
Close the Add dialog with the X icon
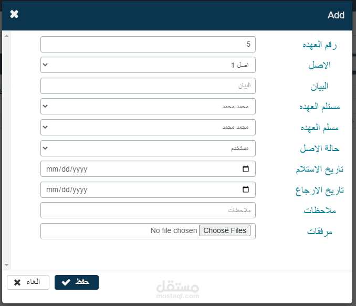[x=14, y=14]
